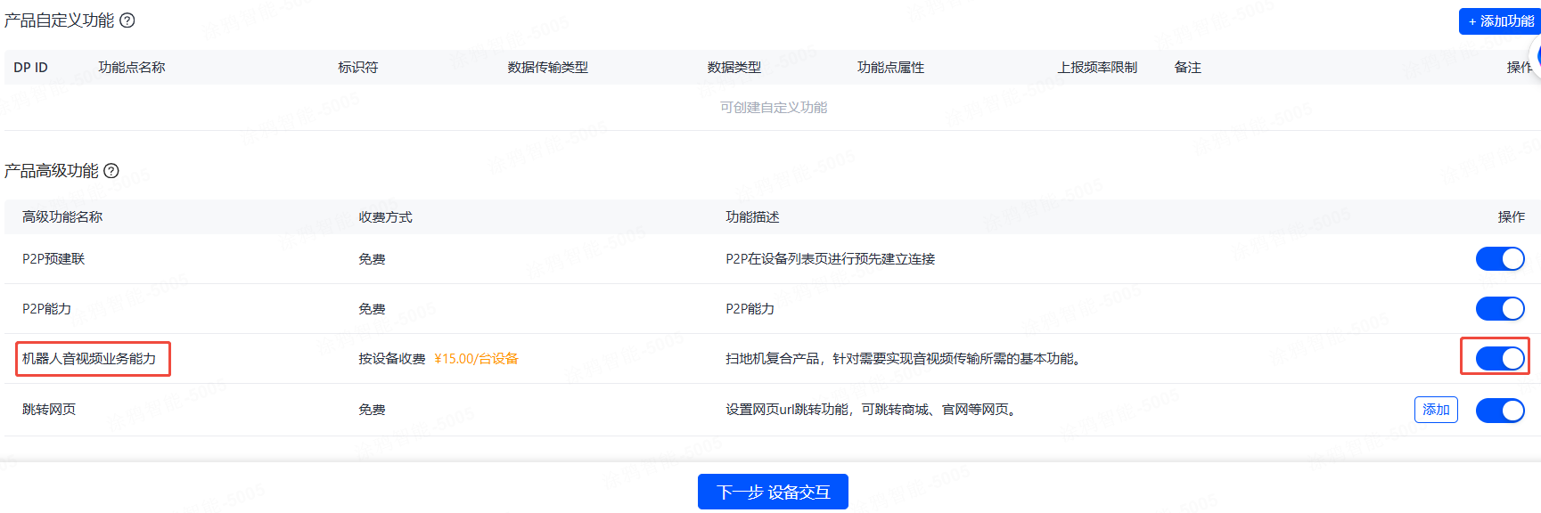The width and height of the screenshot is (1541, 513).
Task: Select the P2P能力 function name
Action: (x=47, y=309)
